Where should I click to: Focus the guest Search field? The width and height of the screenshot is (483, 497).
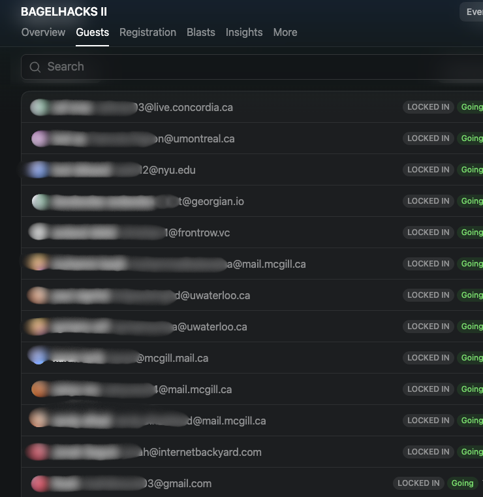(252, 67)
